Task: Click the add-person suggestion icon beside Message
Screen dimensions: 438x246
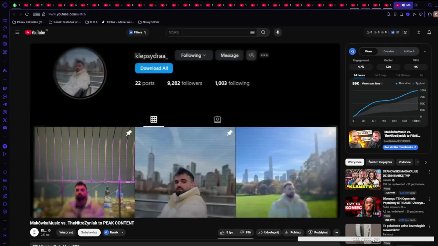Action: [251, 55]
